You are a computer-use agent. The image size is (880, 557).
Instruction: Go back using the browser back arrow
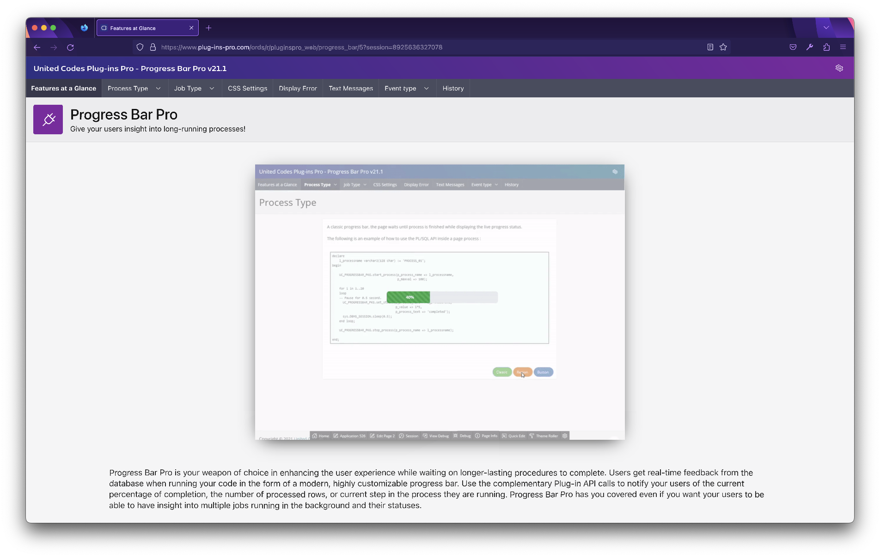pos(37,47)
